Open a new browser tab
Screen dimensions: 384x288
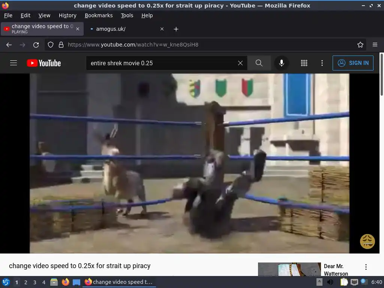tap(176, 29)
